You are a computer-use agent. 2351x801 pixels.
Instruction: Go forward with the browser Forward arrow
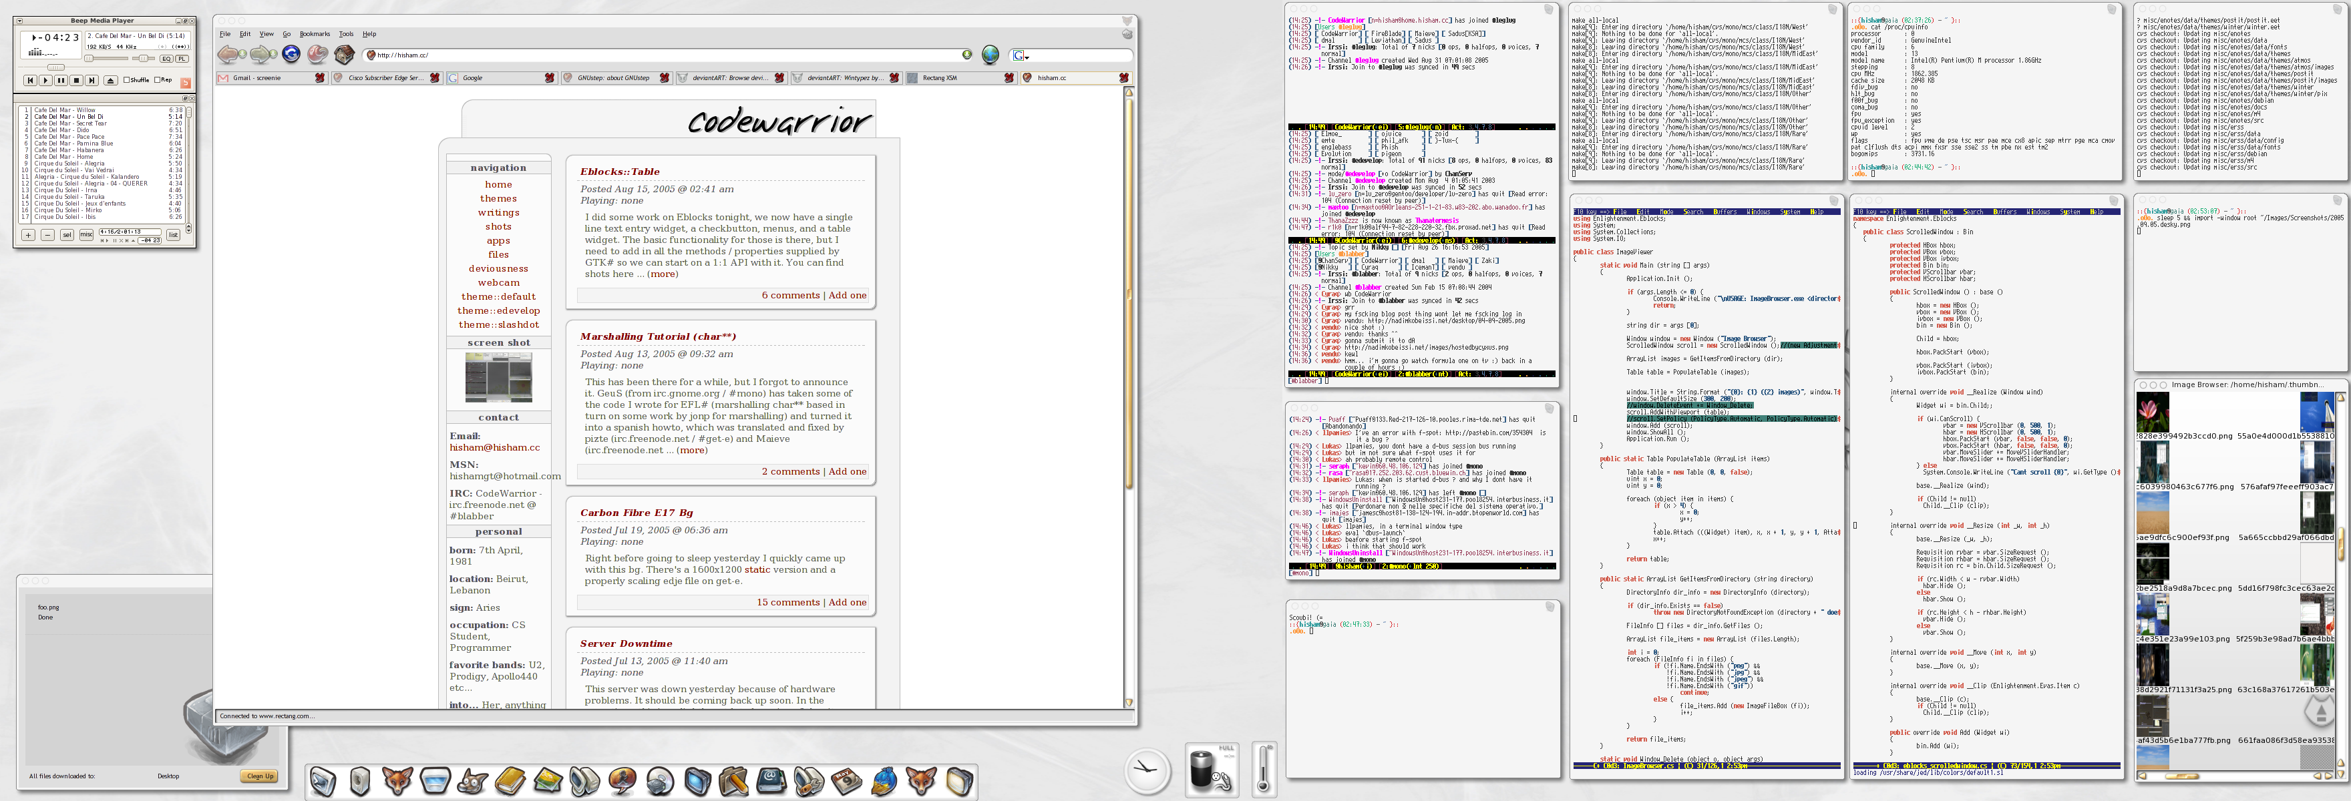click(259, 55)
